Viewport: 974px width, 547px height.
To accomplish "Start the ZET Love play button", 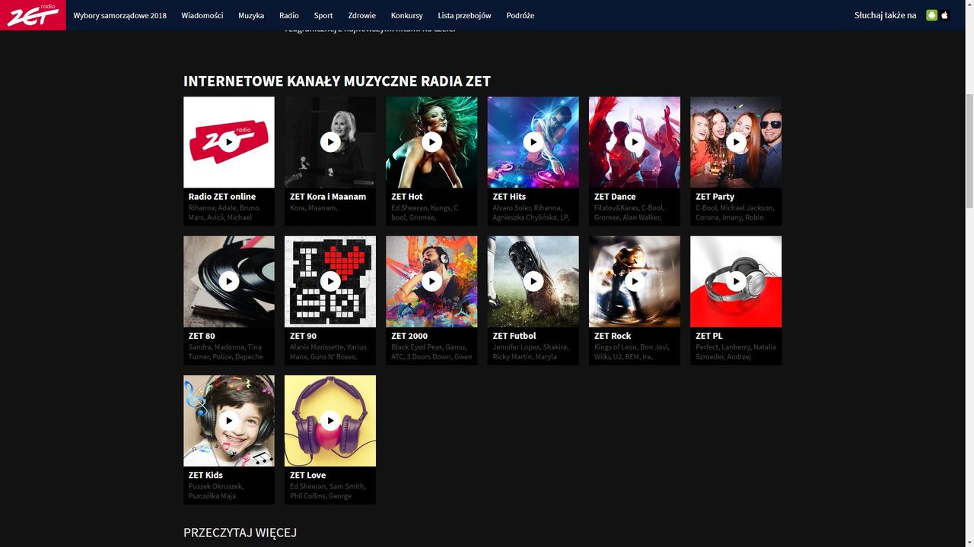I will [x=330, y=420].
